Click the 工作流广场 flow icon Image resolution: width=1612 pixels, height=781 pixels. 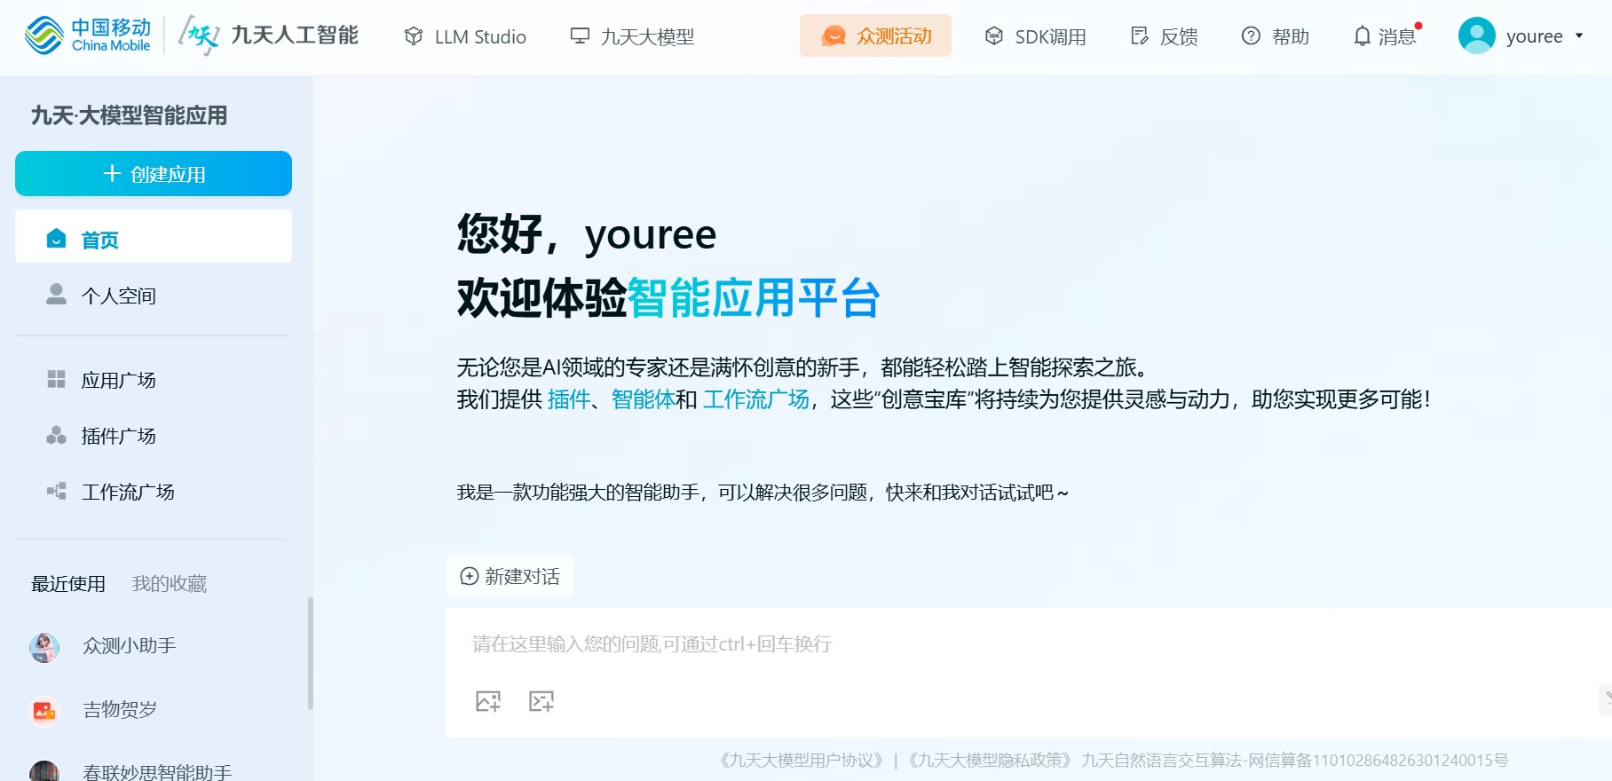tap(56, 491)
